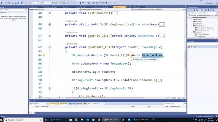Viewport: 218px width, 122px height.
Task: Click the Property Pages wrench icon in Properties panel
Action: click(x=195, y=47)
